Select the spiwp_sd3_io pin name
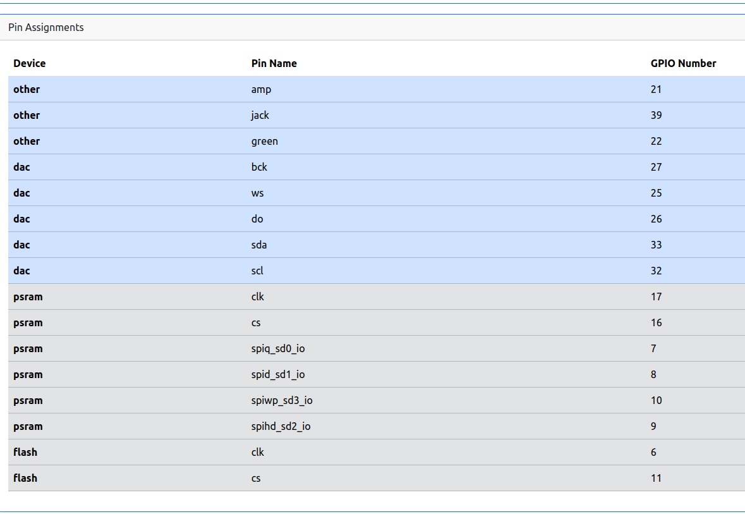The image size is (745, 514). coord(282,400)
